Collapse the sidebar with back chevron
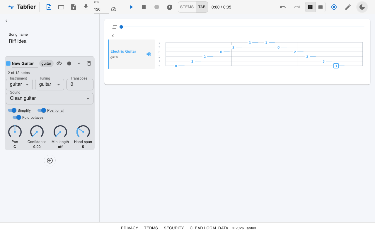 pyautogui.click(x=6, y=21)
